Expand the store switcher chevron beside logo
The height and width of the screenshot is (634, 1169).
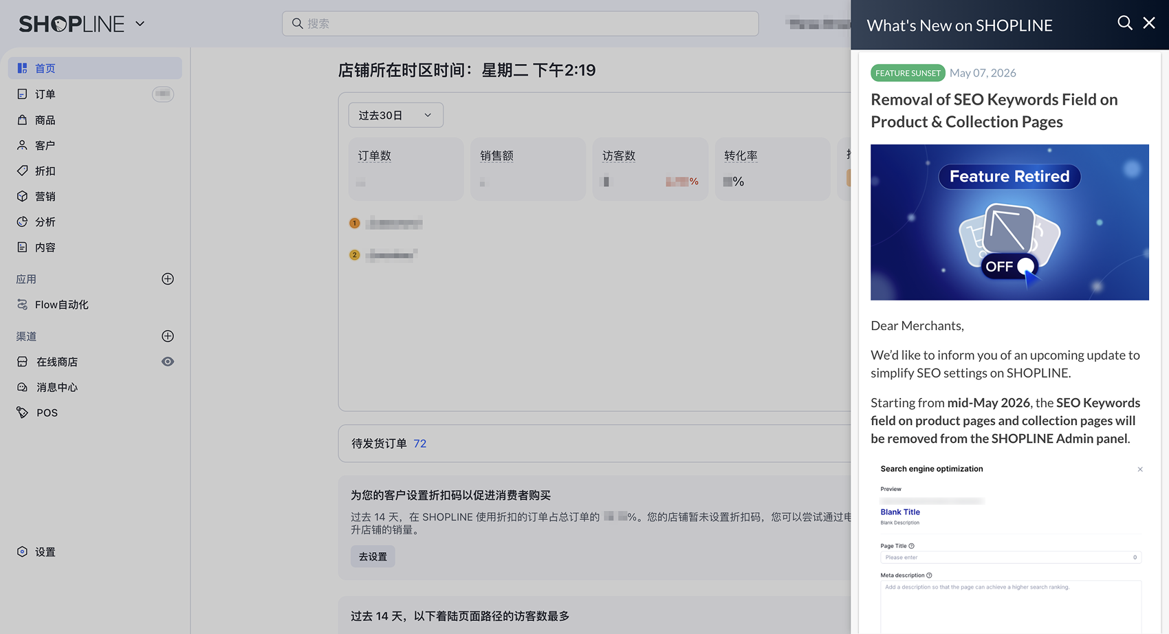[x=140, y=24]
